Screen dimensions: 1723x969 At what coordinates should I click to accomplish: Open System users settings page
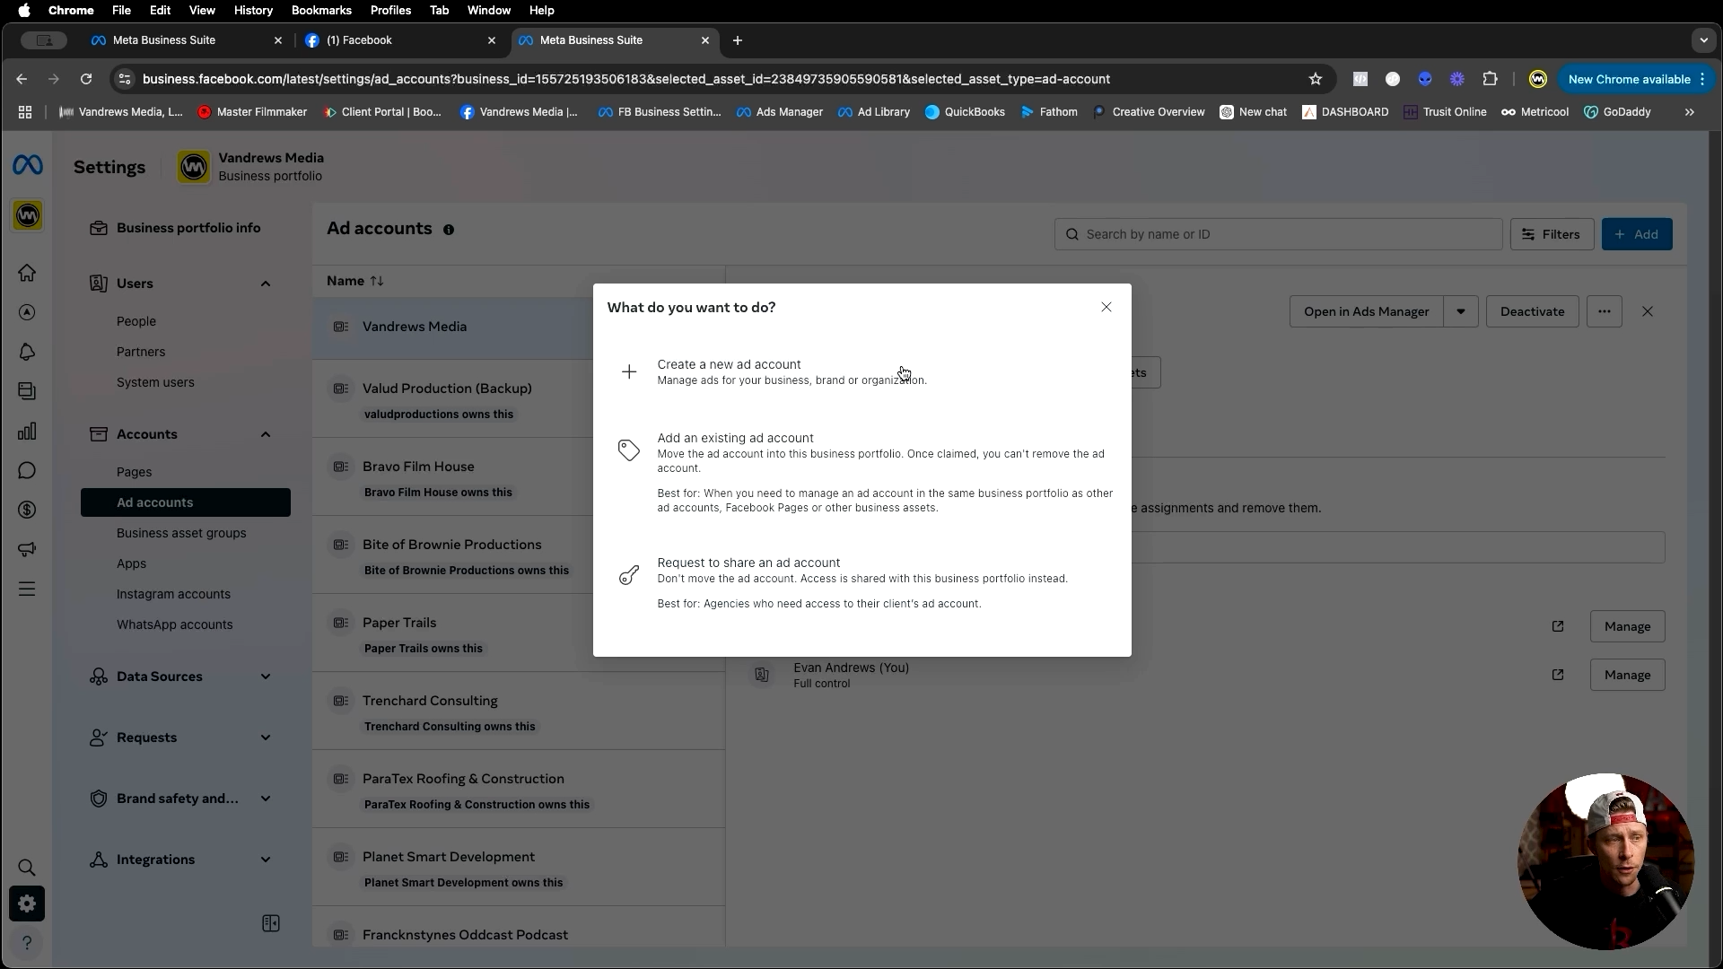[x=155, y=382]
